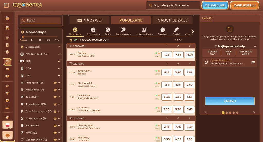Toggle favorite star for Hokej na lodzie (2)
The image size is (263, 142).
pos(55,118)
